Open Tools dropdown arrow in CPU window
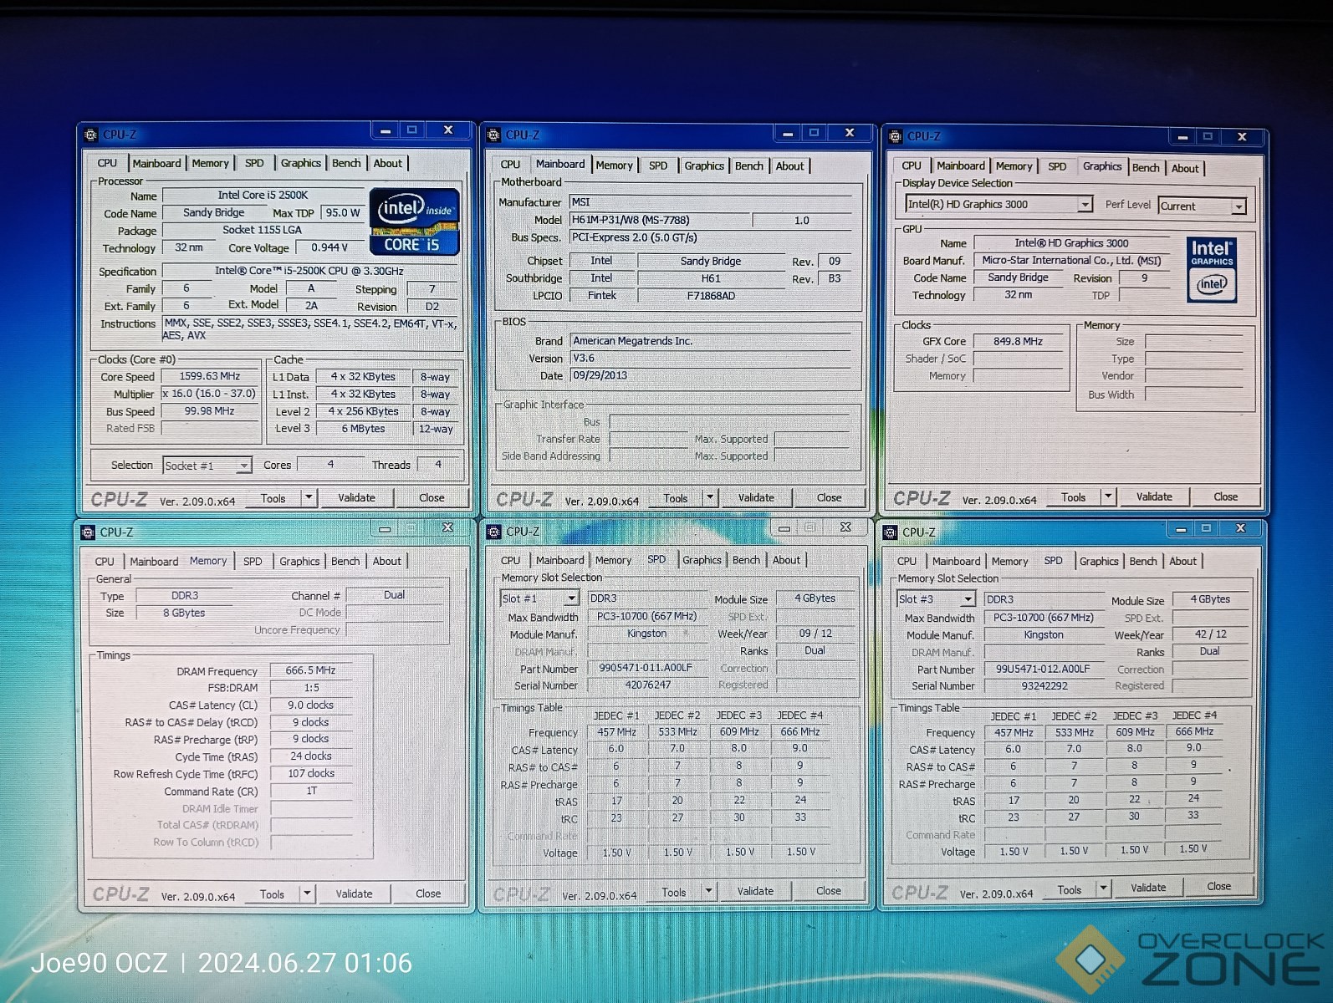The height and width of the screenshot is (1003, 1333). [x=309, y=497]
